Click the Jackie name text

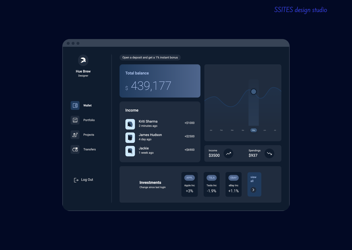144,148
